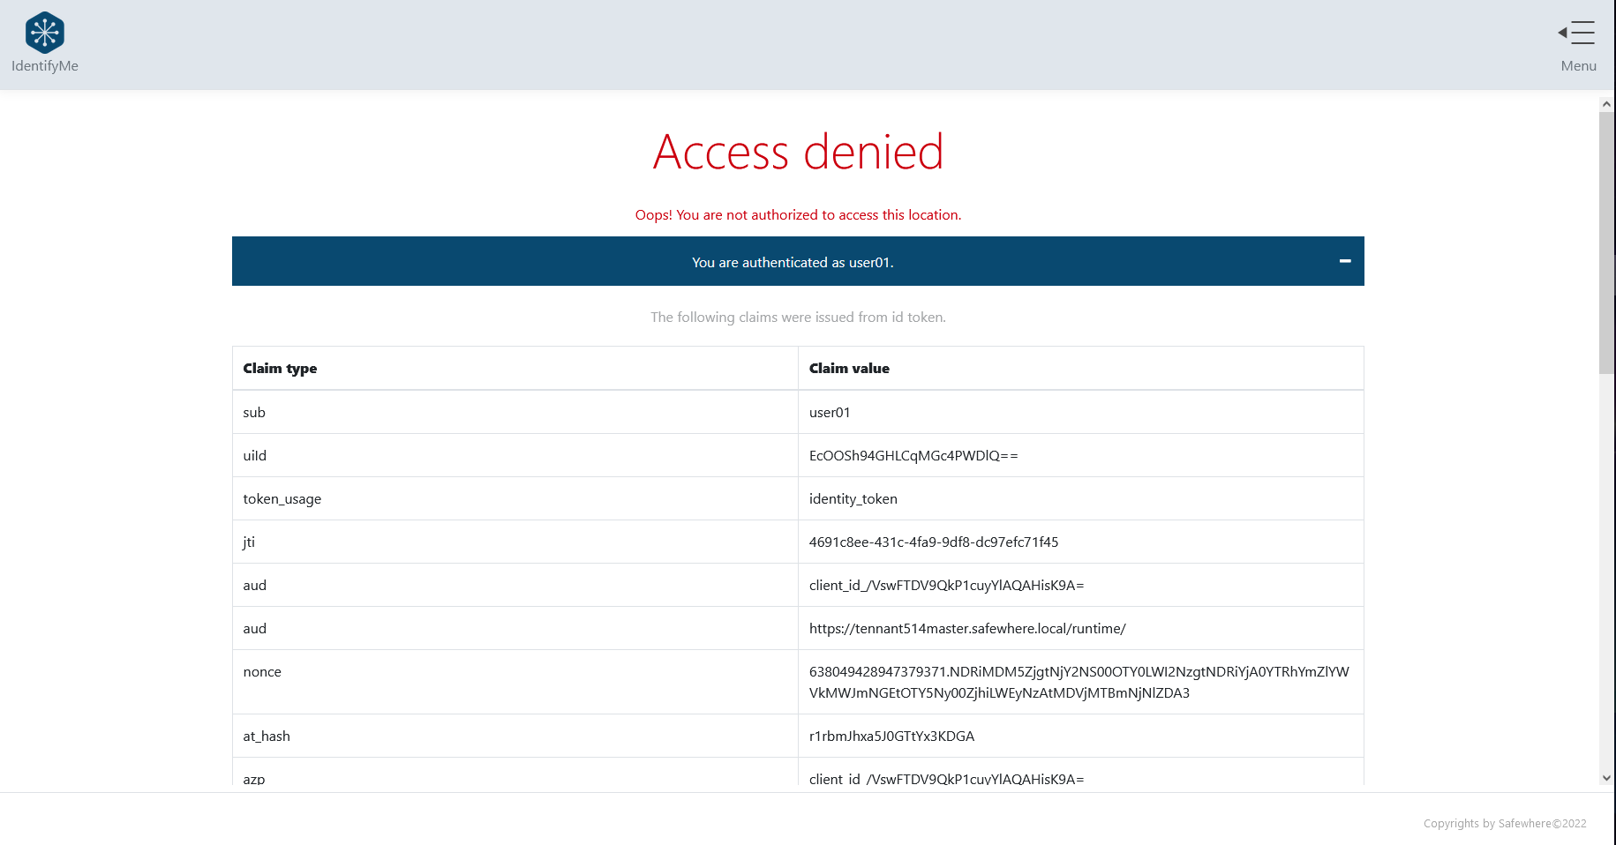Screen dimensions: 1616x845
Task: Click the Claim type column header
Action: tap(280, 369)
